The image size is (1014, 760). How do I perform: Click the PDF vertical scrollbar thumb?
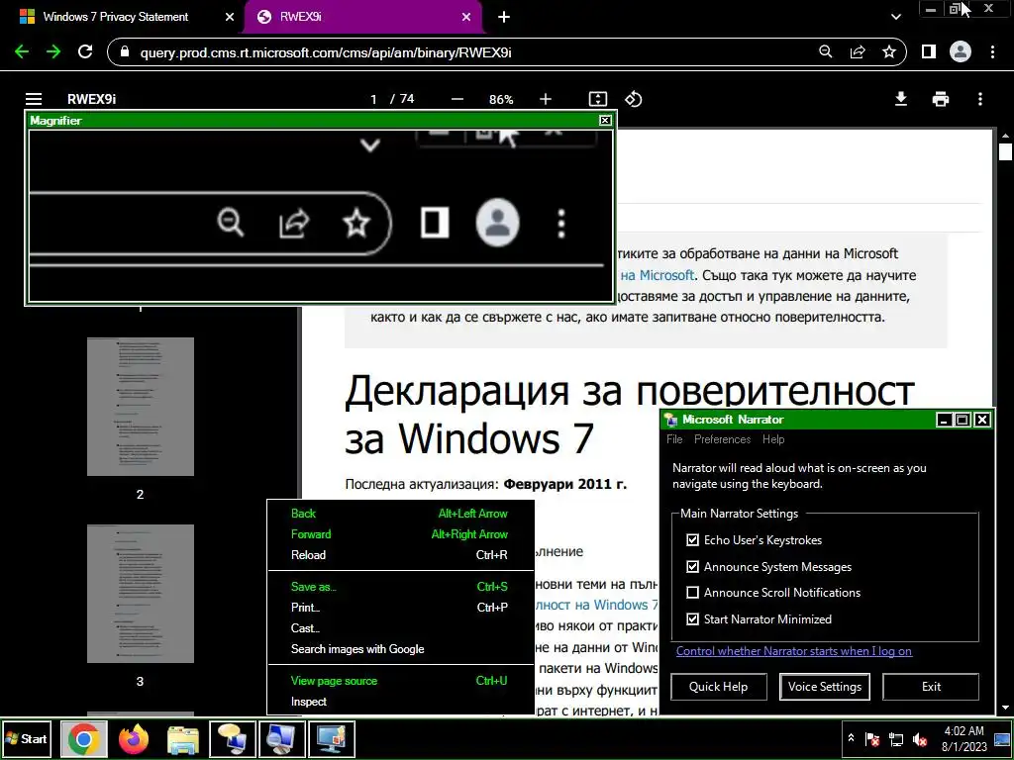point(1004,151)
